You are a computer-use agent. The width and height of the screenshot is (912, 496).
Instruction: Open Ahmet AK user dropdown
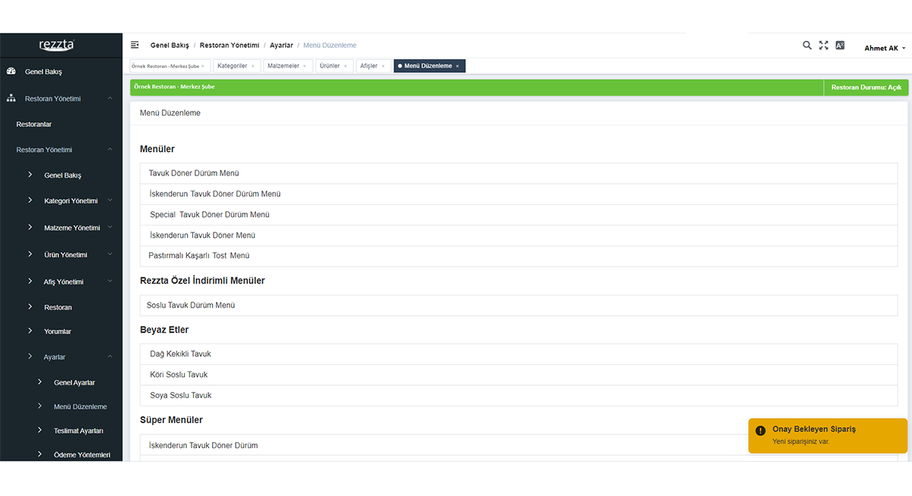click(x=885, y=48)
